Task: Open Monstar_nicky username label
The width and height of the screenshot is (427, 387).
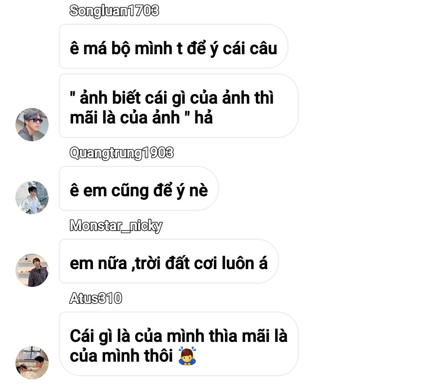Action: pos(116,226)
